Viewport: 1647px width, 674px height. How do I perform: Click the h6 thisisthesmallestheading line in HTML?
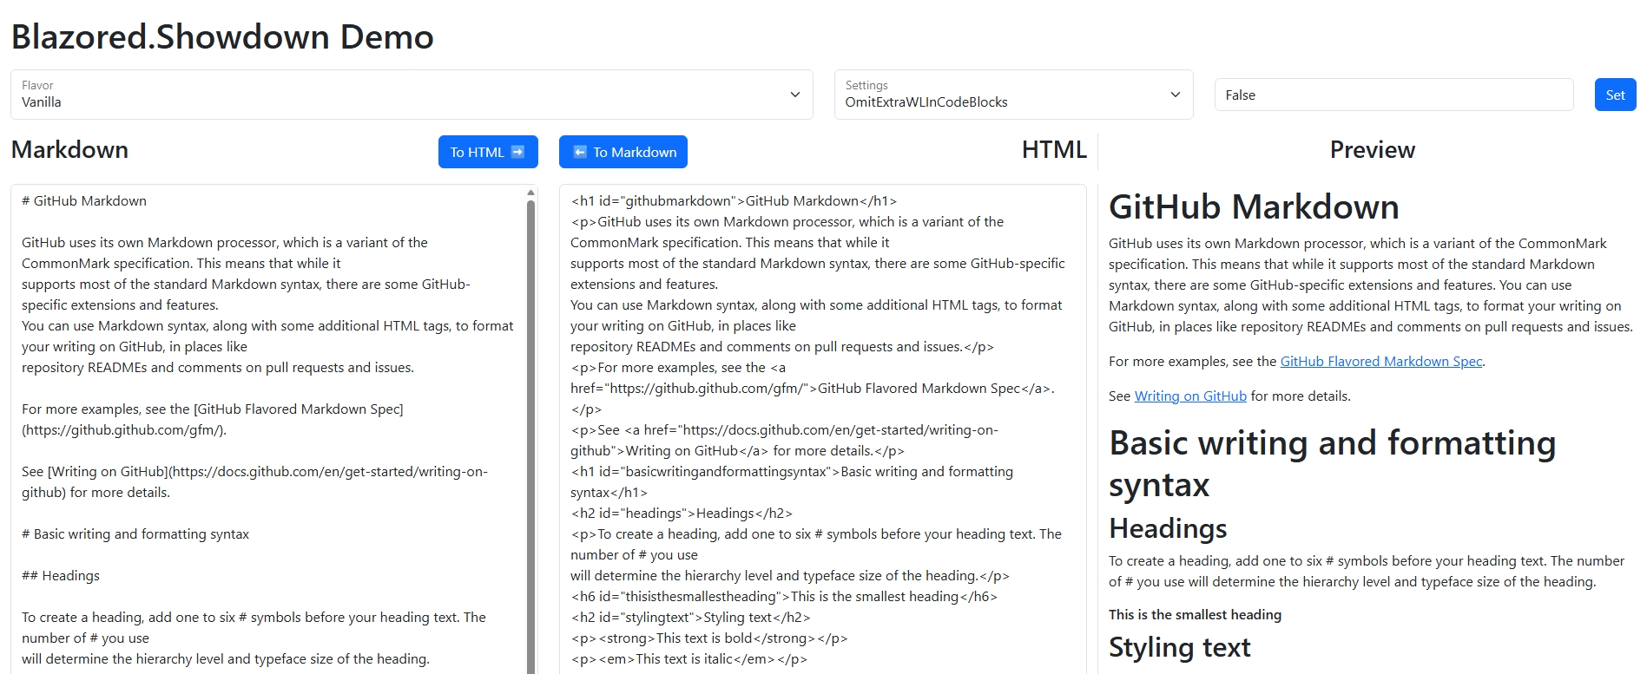(x=784, y=596)
